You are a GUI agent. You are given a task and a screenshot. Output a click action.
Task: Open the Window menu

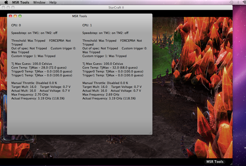pyautogui.click(x=39, y=2)
